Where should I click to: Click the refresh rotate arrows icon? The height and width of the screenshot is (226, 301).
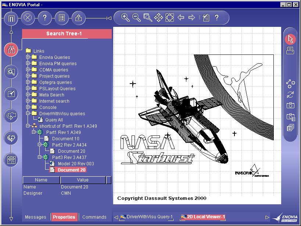290,95
